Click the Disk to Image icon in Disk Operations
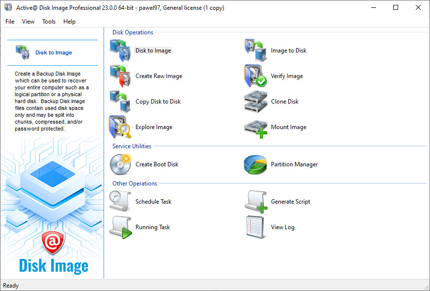 [x=120, y=50]
